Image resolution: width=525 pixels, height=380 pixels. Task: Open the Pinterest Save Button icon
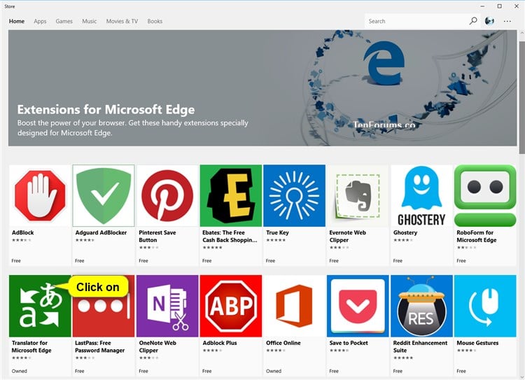point(167,195)
